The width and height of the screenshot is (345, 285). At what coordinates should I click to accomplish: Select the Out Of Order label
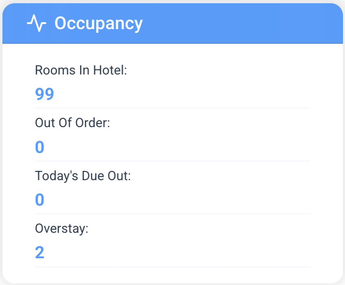pos(73,123)
